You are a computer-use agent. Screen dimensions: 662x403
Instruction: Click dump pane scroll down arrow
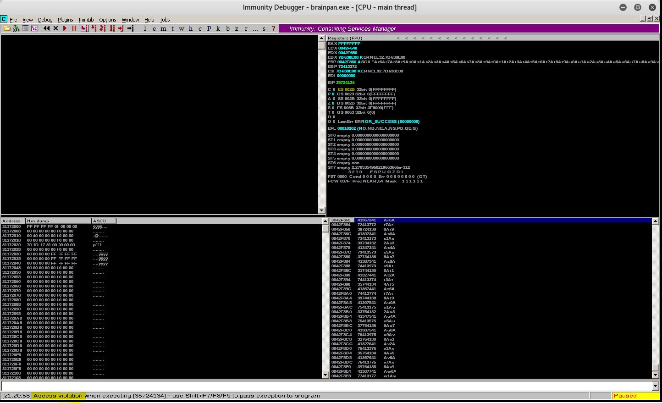click(325, 375)
